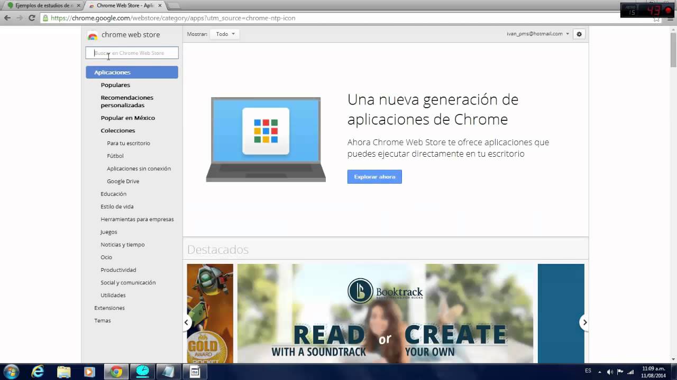The width and height of the screenshot is (677, 380).
Task: Click the ES language indicator in tray
Action: point(588,371)
